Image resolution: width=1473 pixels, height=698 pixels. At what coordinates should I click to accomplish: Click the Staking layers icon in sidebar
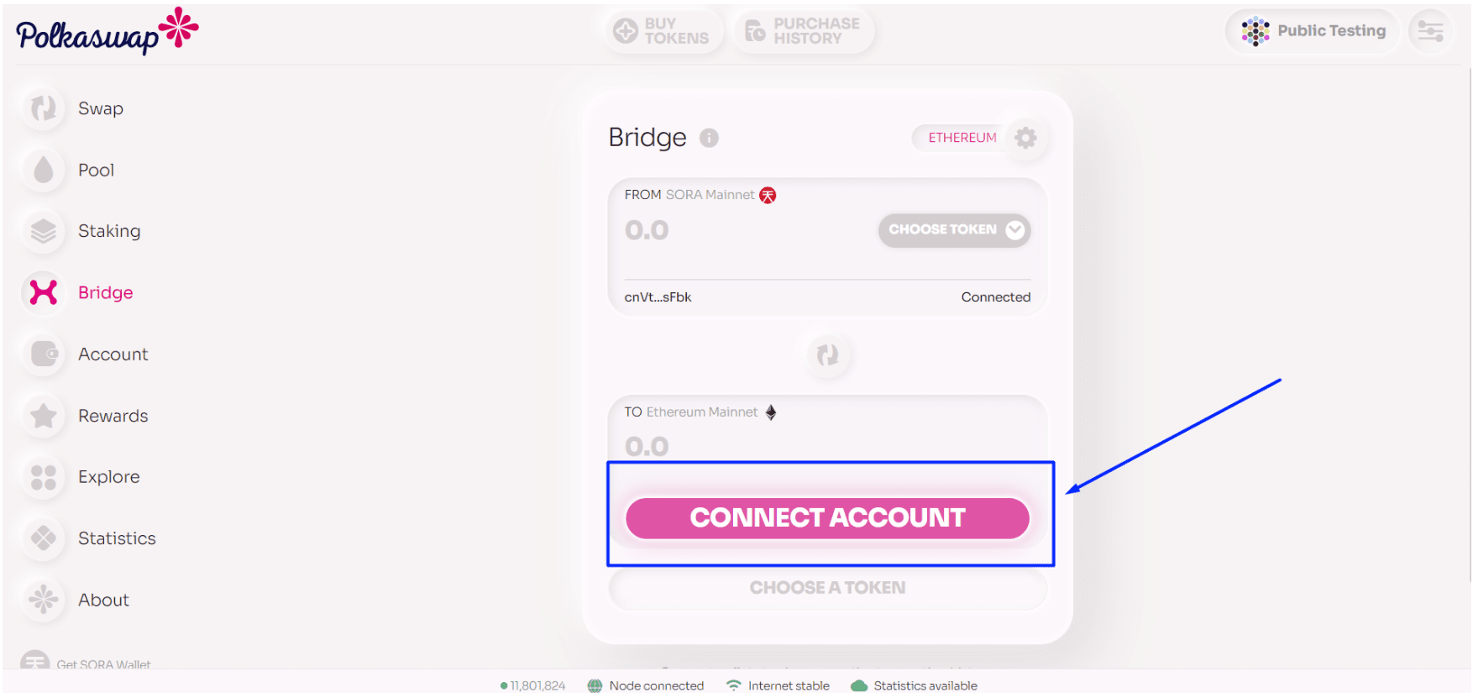coord(43,231)
